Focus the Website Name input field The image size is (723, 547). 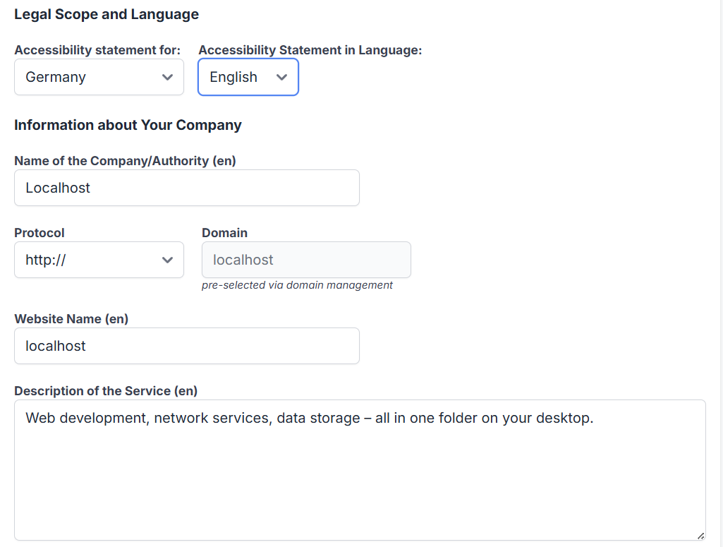[186, 346]
